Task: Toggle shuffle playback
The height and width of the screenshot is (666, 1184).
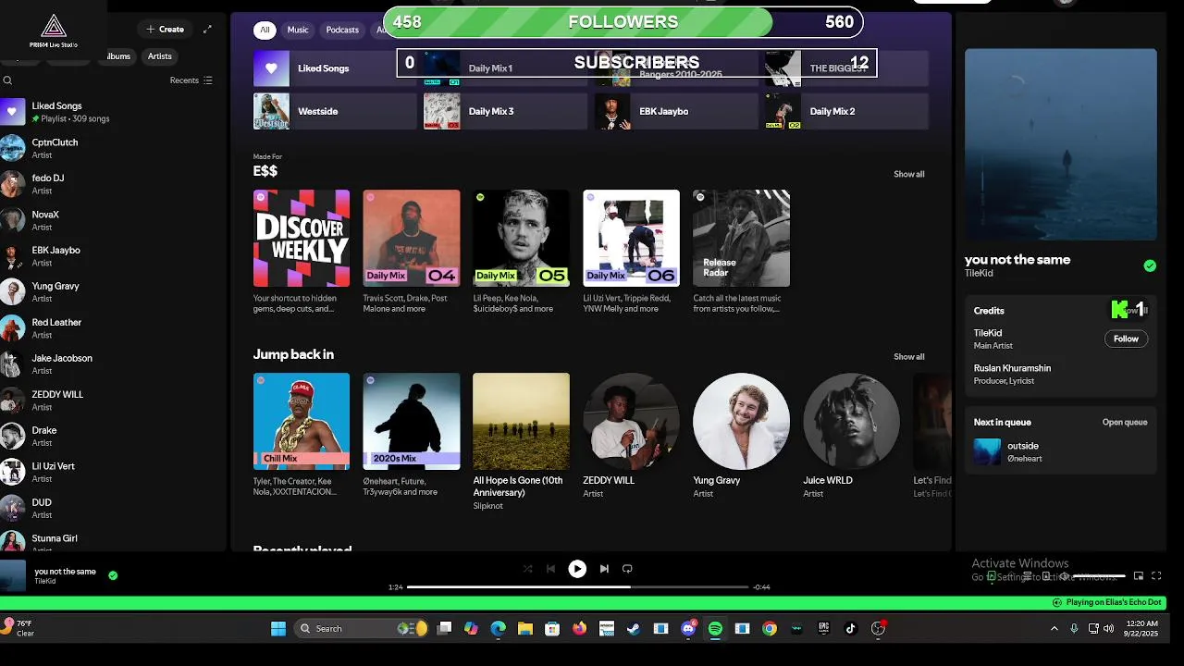Action: pos(527,569)
